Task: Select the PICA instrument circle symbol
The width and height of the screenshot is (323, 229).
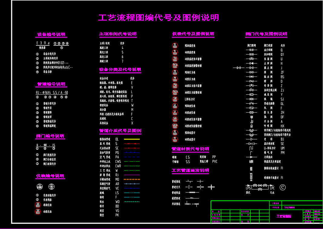Action: pyautogui.click(x=175, y=93)
